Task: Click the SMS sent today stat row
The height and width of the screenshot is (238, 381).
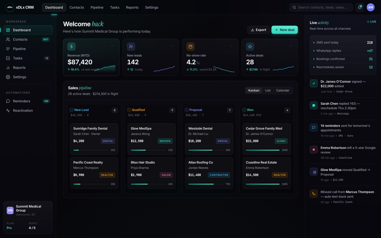Action: (x=343, y=43)
